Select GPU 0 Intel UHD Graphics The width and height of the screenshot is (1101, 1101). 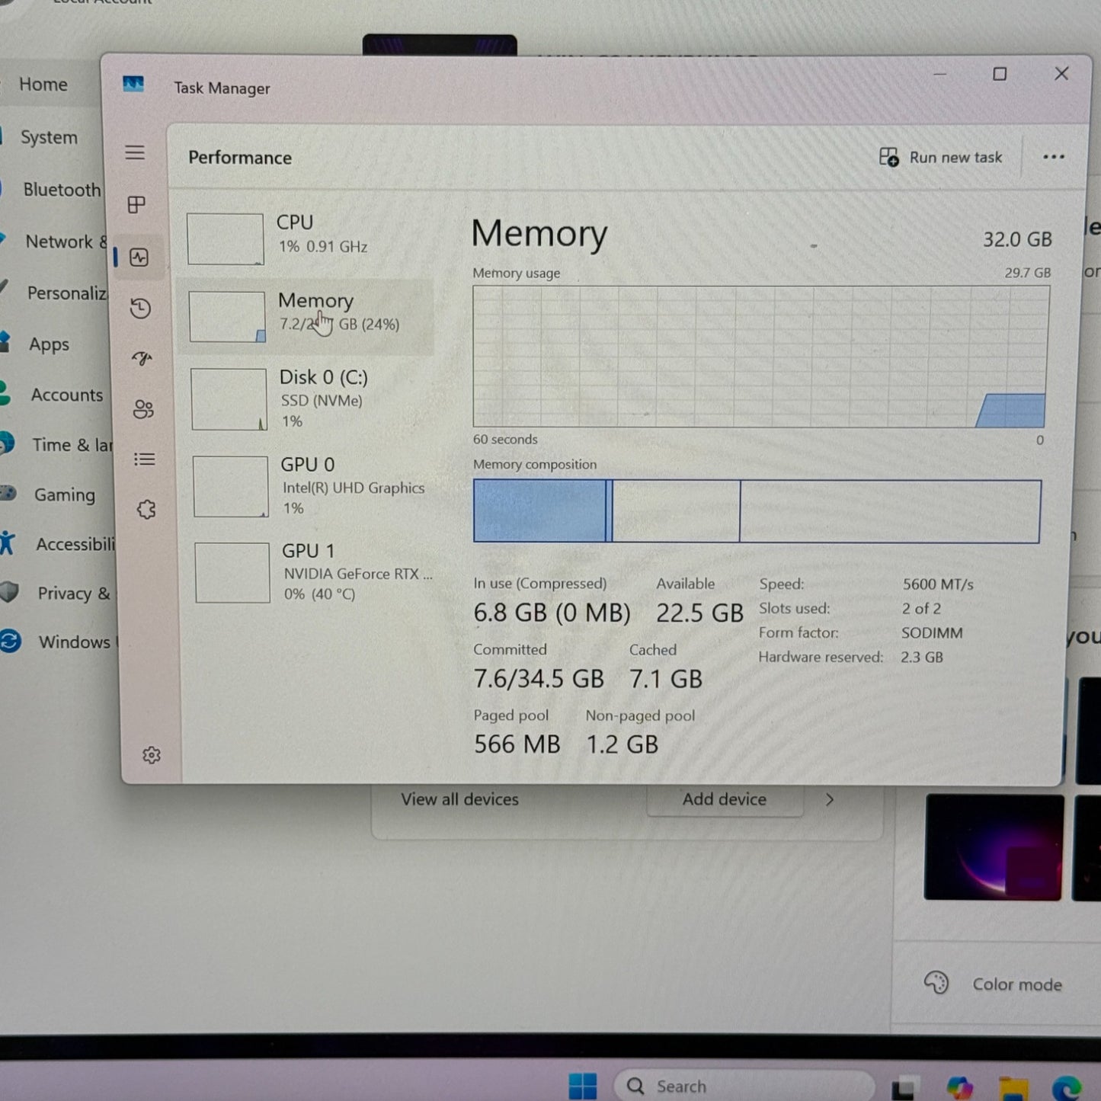pos(311,485)
